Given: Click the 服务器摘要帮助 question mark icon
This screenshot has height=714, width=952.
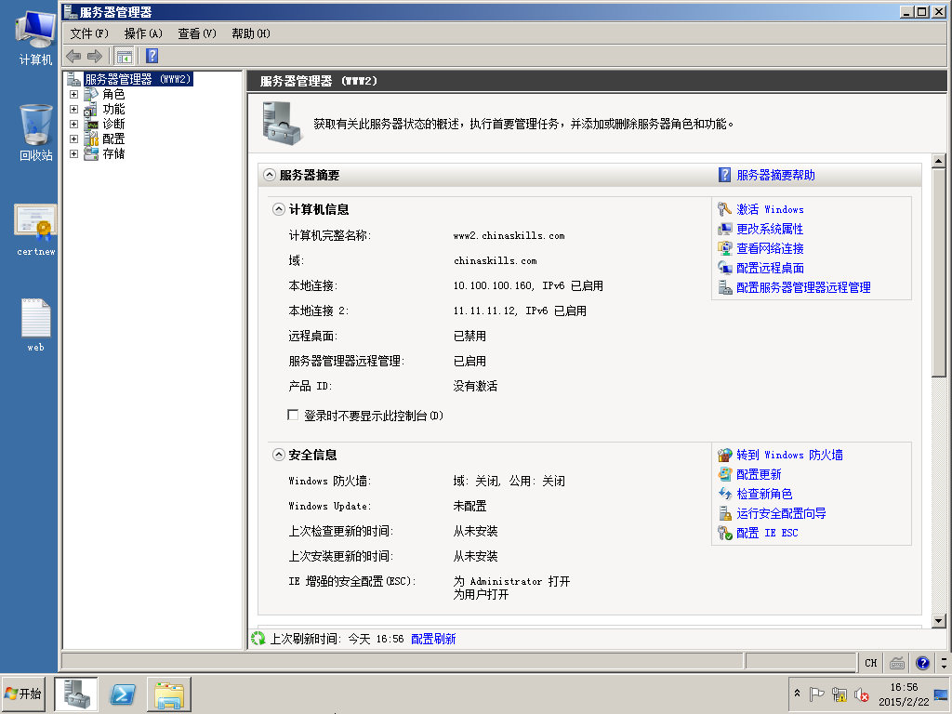Looking at the screenshot, I should coord(724,175).
